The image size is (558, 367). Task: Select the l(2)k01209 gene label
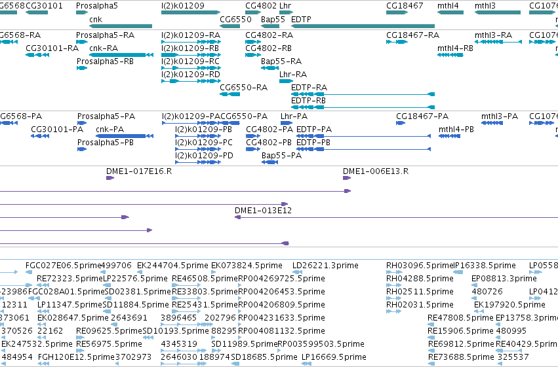[x=183, y=6]
